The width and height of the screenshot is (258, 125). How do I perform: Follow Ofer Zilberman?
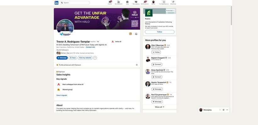click(156, 52)
